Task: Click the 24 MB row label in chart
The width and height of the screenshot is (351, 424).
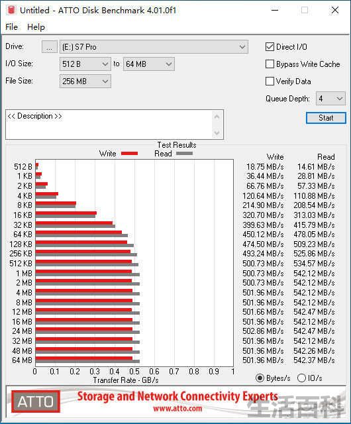Action: tap(22, 331)
